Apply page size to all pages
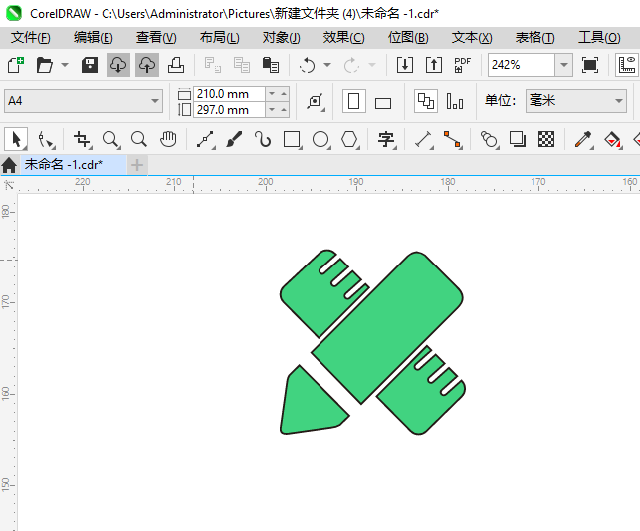The width and height of the screenshot is (640, 531). point(426,101)
